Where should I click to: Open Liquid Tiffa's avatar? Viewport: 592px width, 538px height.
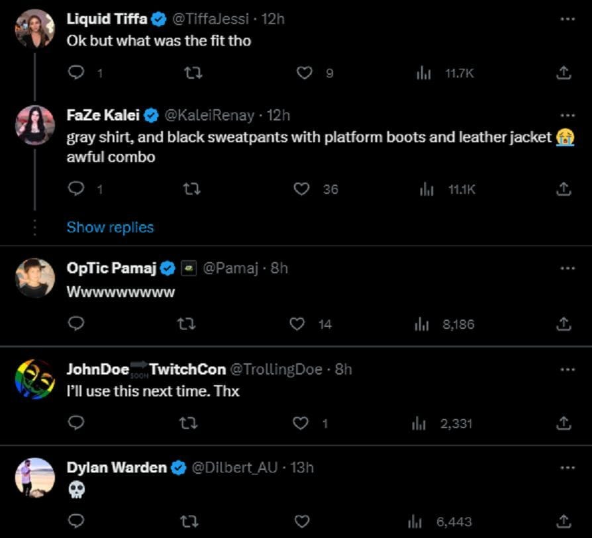pos(34,29)
